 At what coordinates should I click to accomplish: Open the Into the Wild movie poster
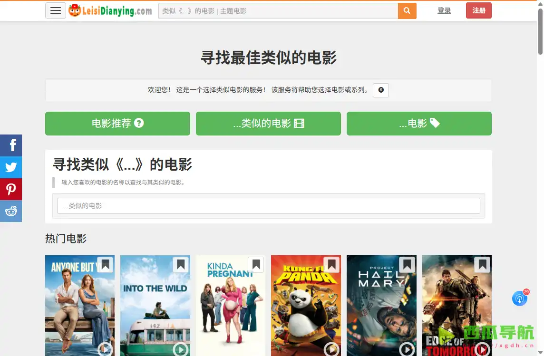click(x=155, y=306)
